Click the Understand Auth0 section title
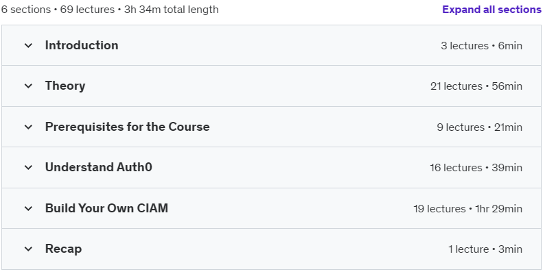This screenshot has height=274, width=543. [99, 167]
